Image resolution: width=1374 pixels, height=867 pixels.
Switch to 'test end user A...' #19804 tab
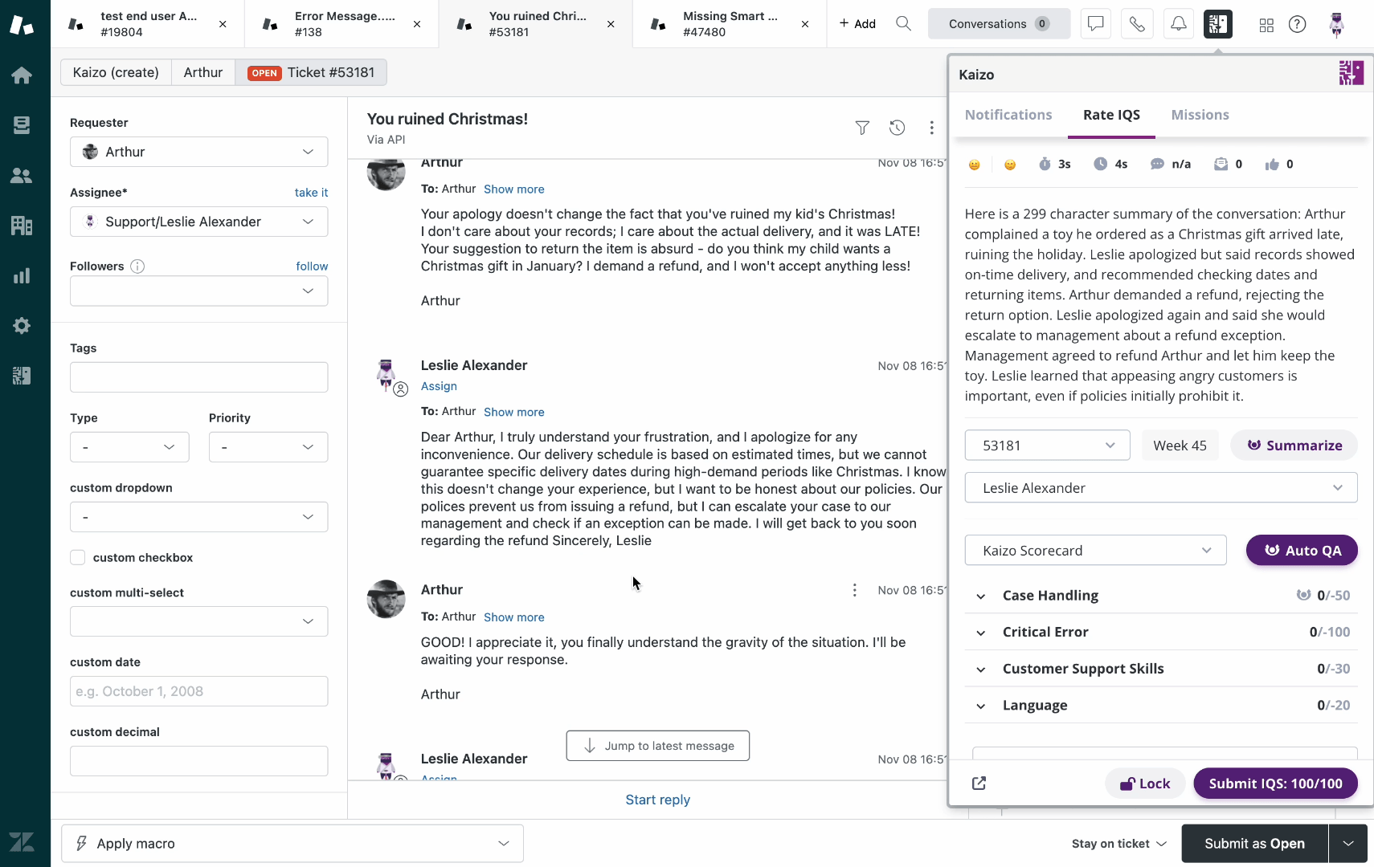(149, 24)
